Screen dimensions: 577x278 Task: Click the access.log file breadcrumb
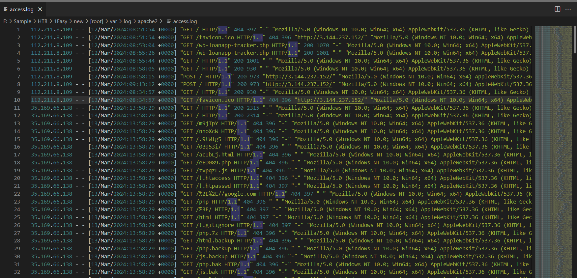pyautogui.click(x=185, y=21)
